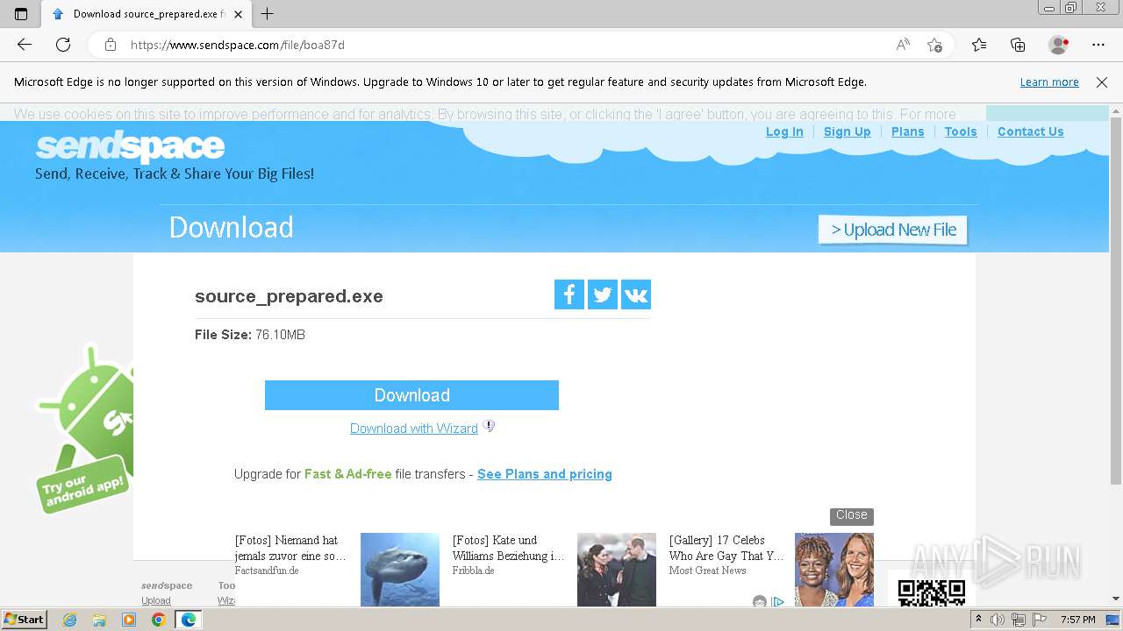Open the Contact Us link
This screenshot has height=631, width=1123.
[x=1030, y=131]
